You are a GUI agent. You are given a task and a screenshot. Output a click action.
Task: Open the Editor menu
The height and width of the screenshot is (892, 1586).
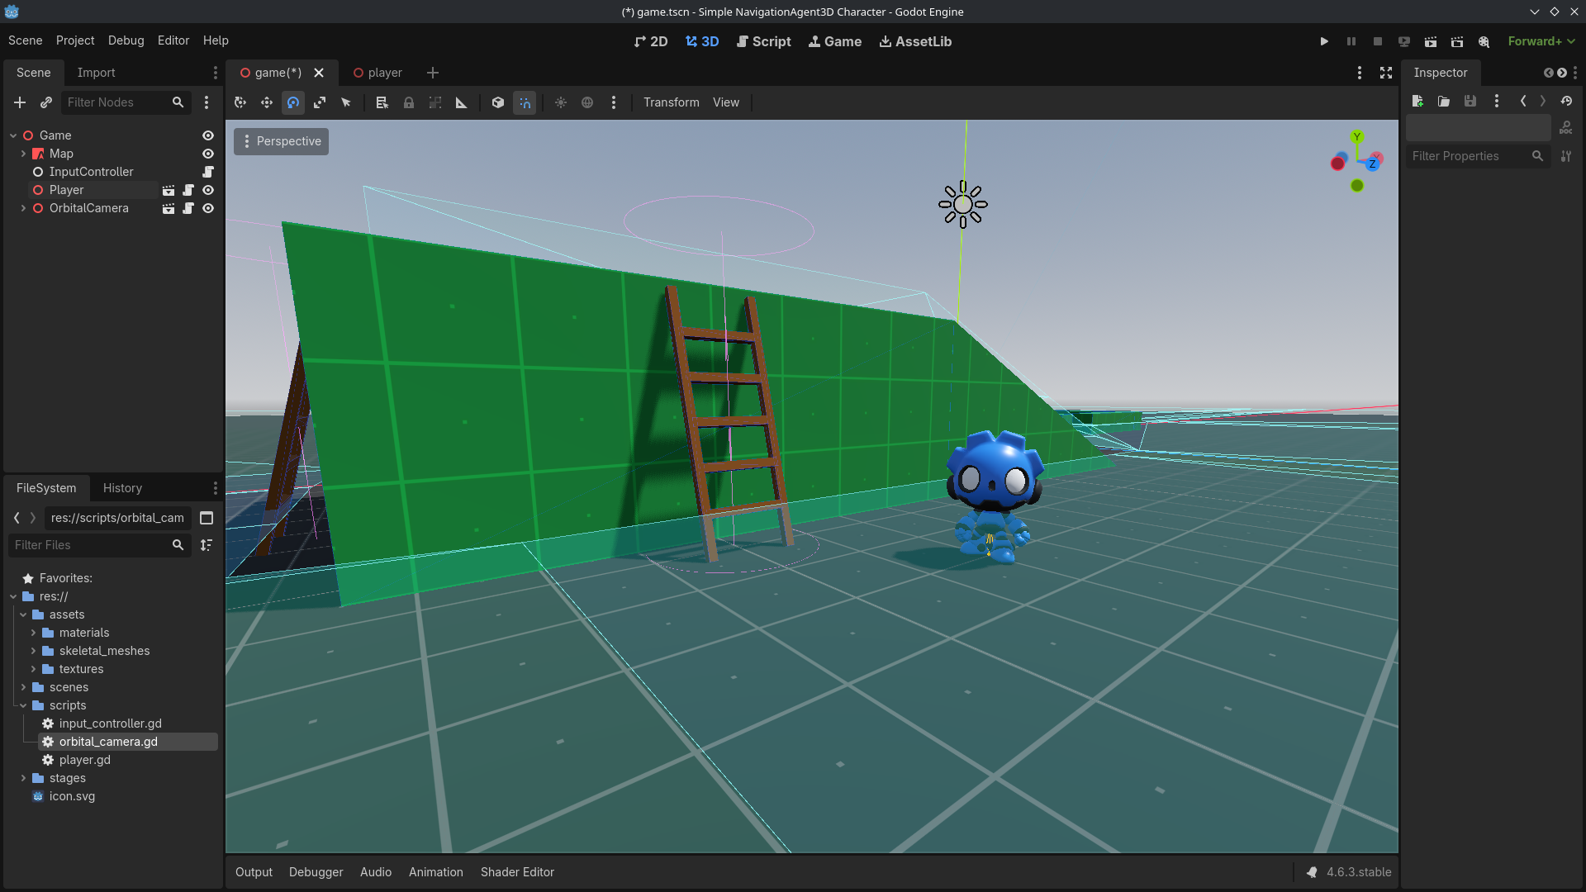[173, 40]
